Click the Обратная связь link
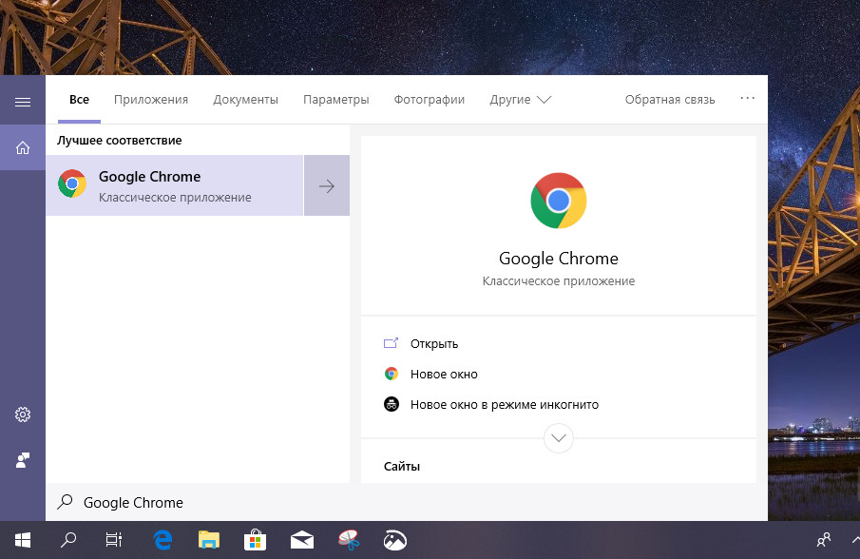 click(670, 100)
